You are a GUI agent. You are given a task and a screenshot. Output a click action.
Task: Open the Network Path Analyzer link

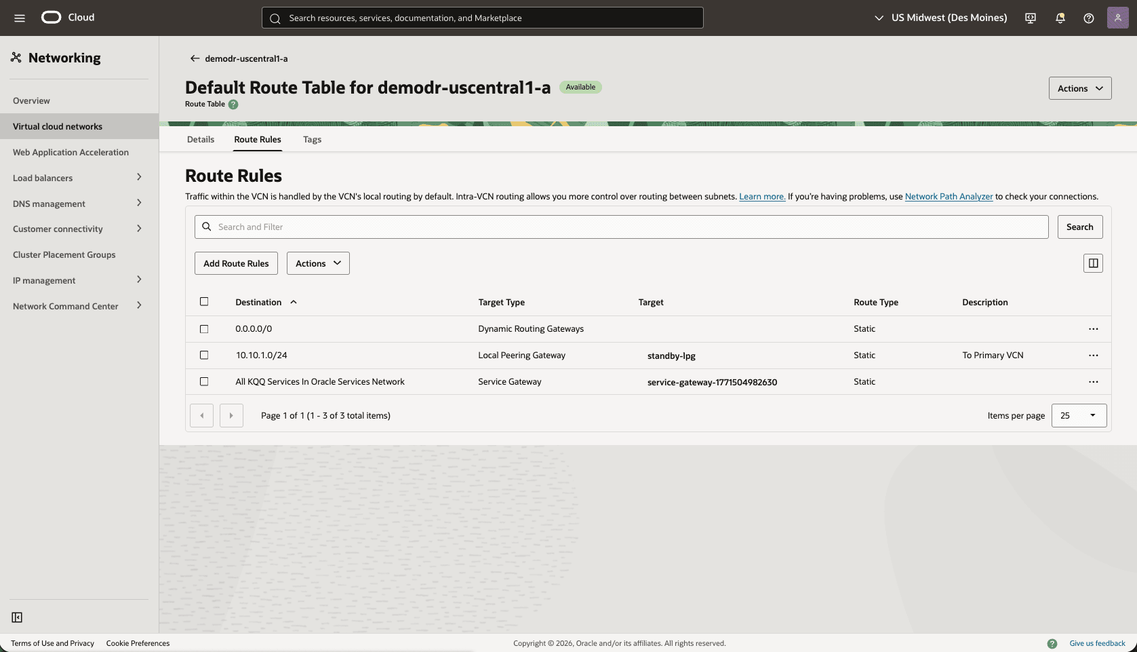[949, 196]
